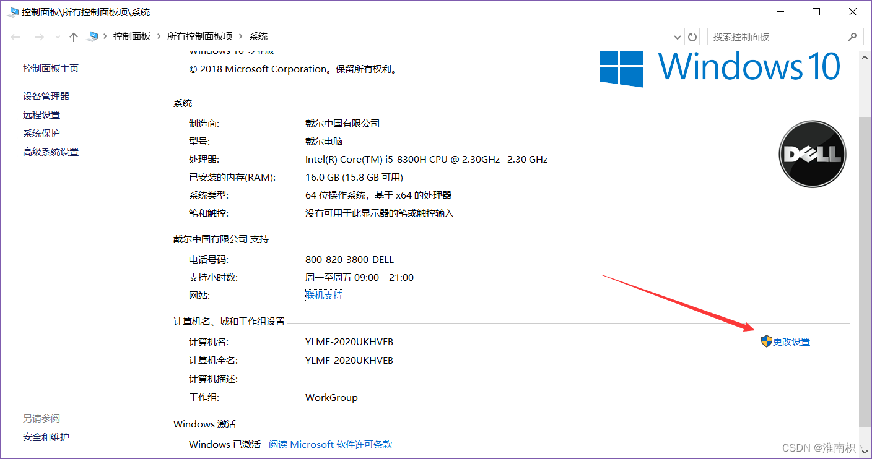Click the Windows 10 logo
Viewport: 872px width, 459px height.
click(720, 67)
